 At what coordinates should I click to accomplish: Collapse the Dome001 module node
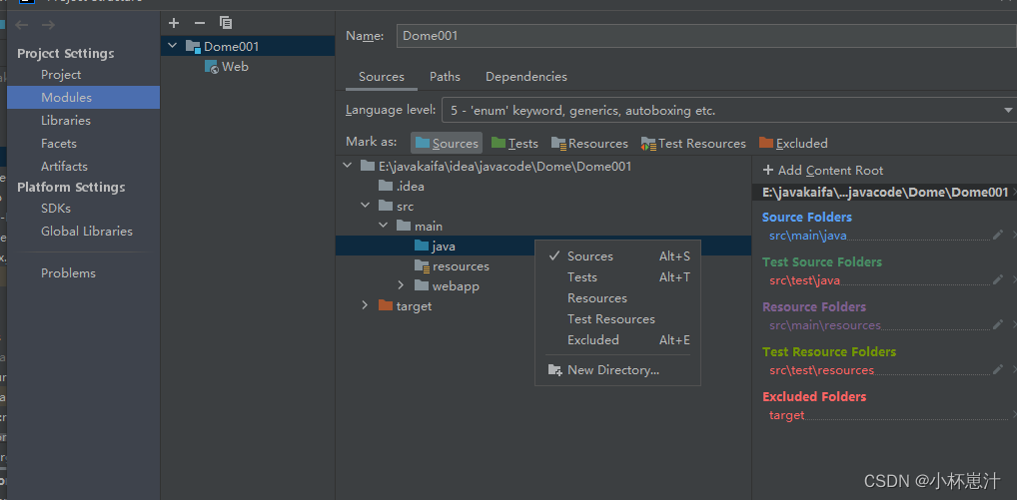click(172, 46)
